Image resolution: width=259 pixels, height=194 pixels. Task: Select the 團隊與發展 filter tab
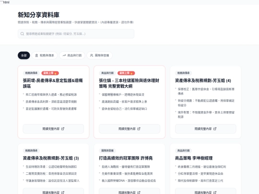point(100,55)
